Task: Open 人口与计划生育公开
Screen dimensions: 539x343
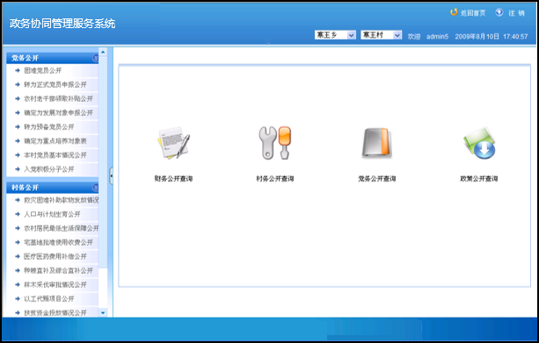Action: click(x=52, y=214)
